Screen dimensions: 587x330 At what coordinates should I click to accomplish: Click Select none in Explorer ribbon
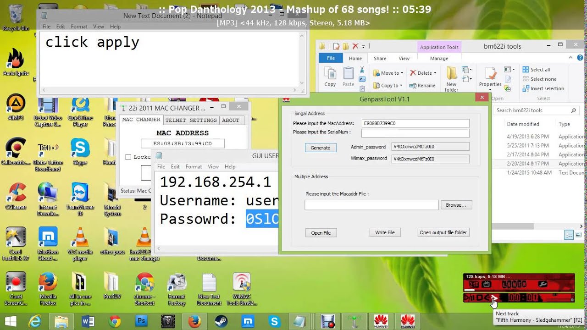tap(539, 79)
